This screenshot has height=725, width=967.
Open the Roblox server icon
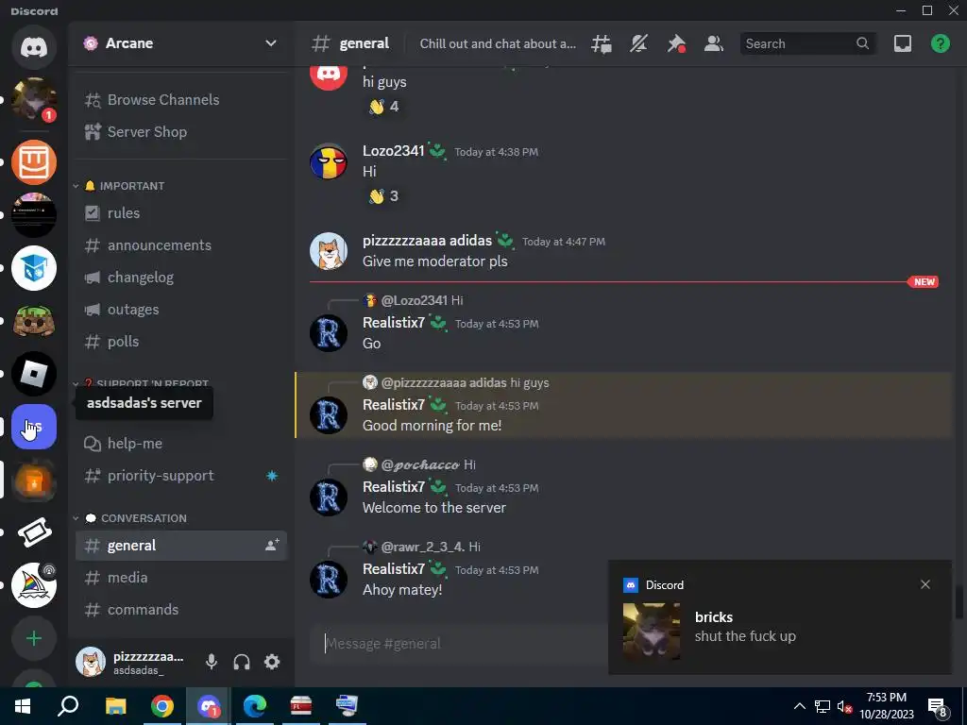point(34,374)
